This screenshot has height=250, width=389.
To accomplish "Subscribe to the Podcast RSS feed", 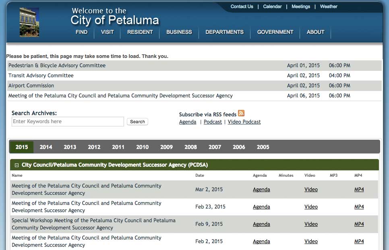I will [x=213, y=122].
